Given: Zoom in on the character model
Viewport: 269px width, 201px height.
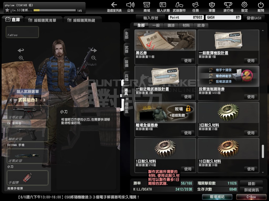Looking at the screenshot, I should click(21, 58).
